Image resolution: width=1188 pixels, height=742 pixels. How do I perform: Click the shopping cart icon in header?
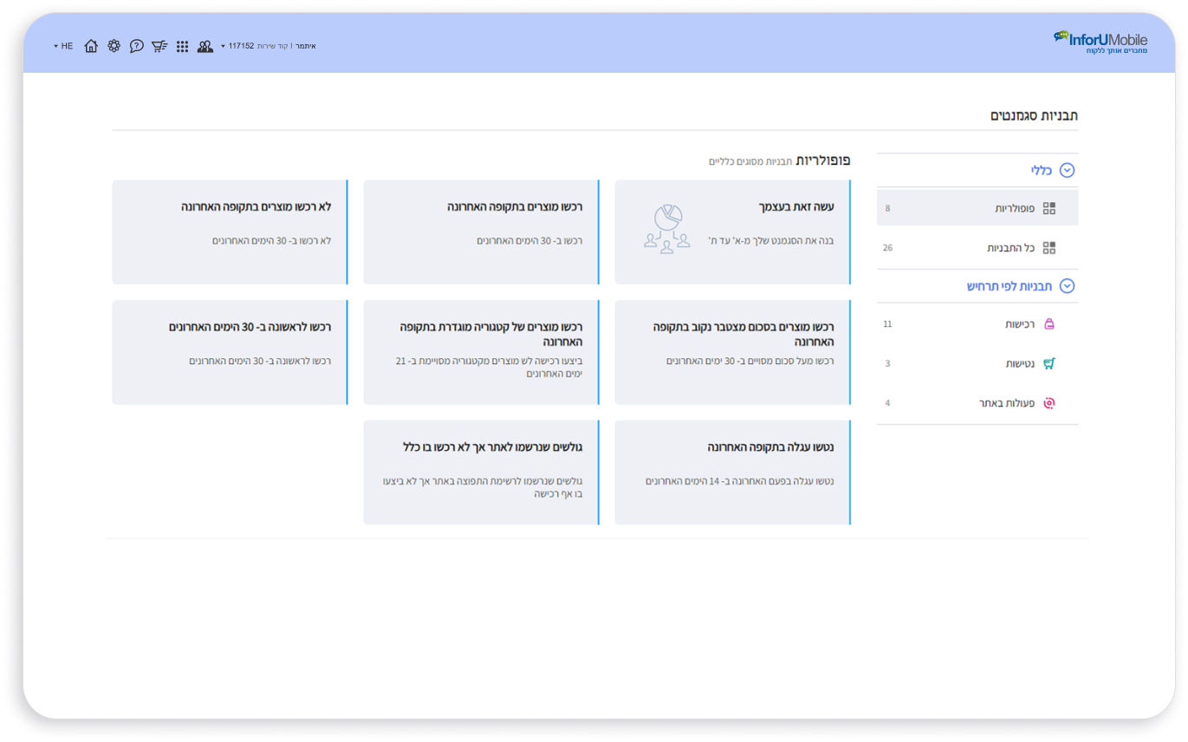(159, 46)
